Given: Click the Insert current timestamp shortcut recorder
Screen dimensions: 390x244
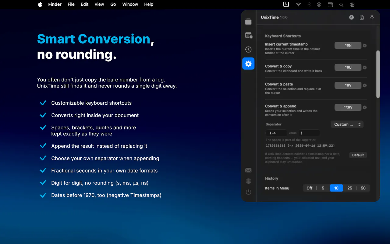Looking at the screenshot, I should coord(348,45).
